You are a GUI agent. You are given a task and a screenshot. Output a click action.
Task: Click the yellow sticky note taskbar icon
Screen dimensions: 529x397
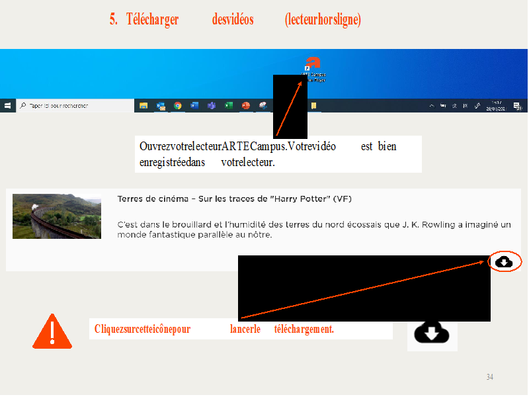314,106
